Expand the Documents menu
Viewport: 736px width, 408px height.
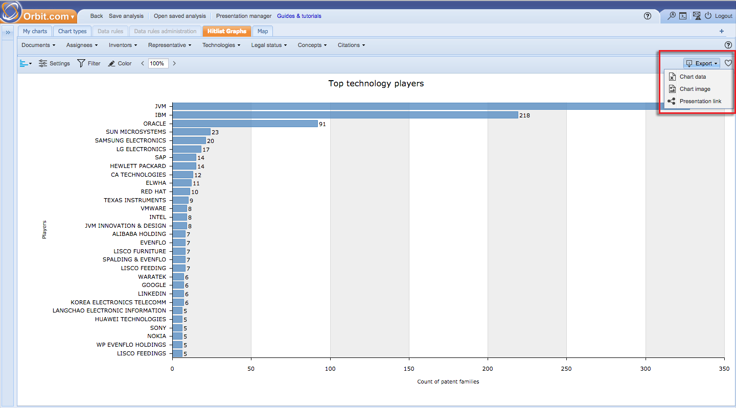coord(39,45)
